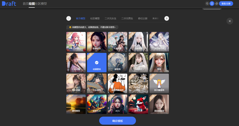Choose the ACG headphone girl template
The image size is (239, 126).
pyautogui.click(x=118, y=104)
